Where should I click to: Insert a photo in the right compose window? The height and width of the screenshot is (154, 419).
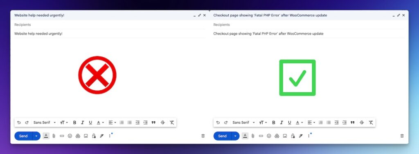285,136
